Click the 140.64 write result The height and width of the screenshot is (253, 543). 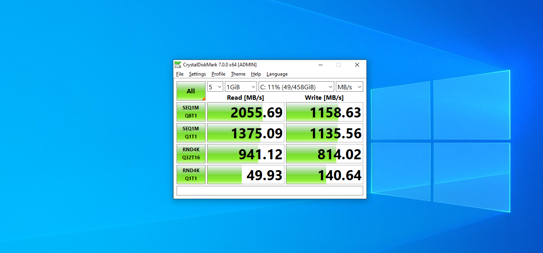pyautogui.click(x=325, y=175)
